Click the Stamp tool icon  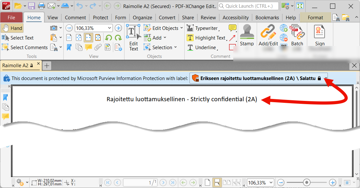(247, 35)
